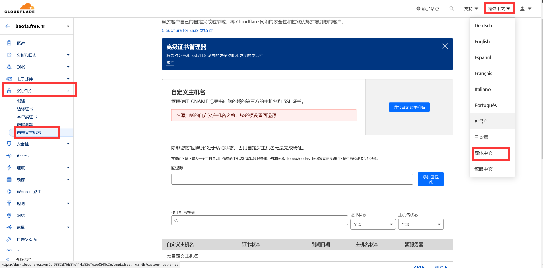
Task: Select the 速度 lightning icon
Action: point(9,168)
